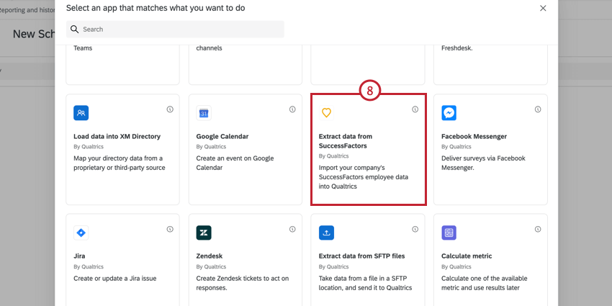This screenshot has width=612, height=306.
Task: Select the Calculate metric title
Action: 467,256
